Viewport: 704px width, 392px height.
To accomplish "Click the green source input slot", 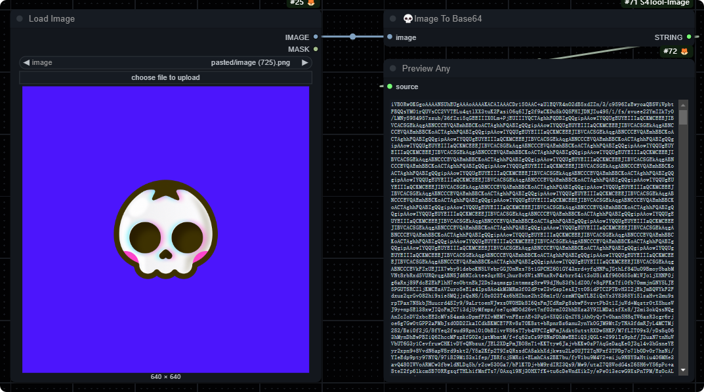I will (390, 87).
